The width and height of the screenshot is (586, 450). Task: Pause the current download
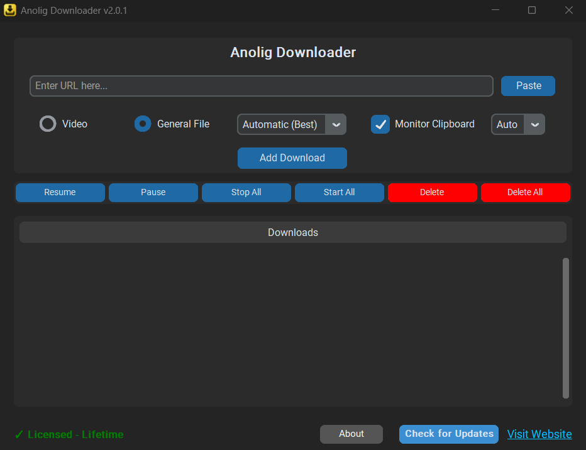pyautogui.click(x=153, y=192)
